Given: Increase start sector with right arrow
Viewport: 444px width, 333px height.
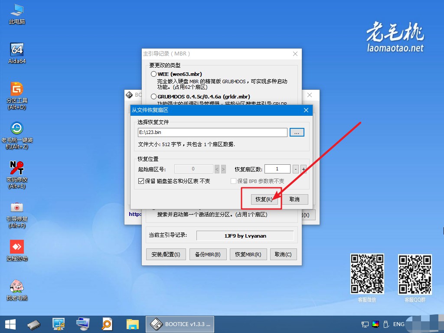Looking at the screenshot, I should click(x=223, y=170).
